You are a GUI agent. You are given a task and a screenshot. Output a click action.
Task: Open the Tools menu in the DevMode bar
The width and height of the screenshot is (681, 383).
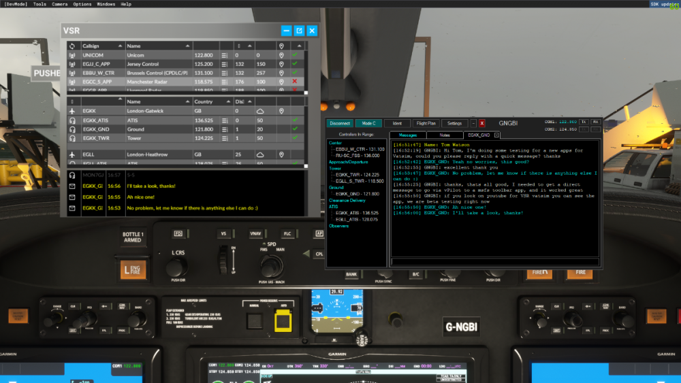tap(40, 4)
